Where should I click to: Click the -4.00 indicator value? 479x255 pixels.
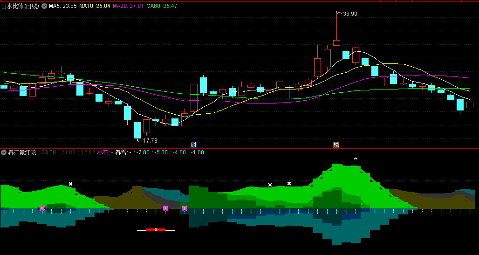(x=179, y=152)
